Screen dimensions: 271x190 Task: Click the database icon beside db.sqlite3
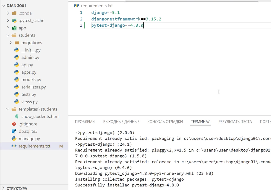click(14, 131)
